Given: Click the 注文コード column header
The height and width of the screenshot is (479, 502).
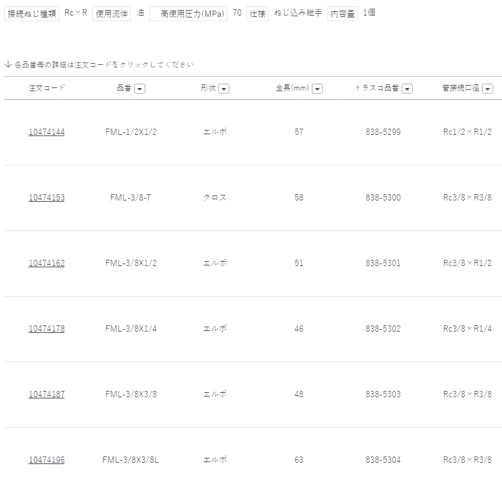Looking at the screenshot, I should coord(46,88).
